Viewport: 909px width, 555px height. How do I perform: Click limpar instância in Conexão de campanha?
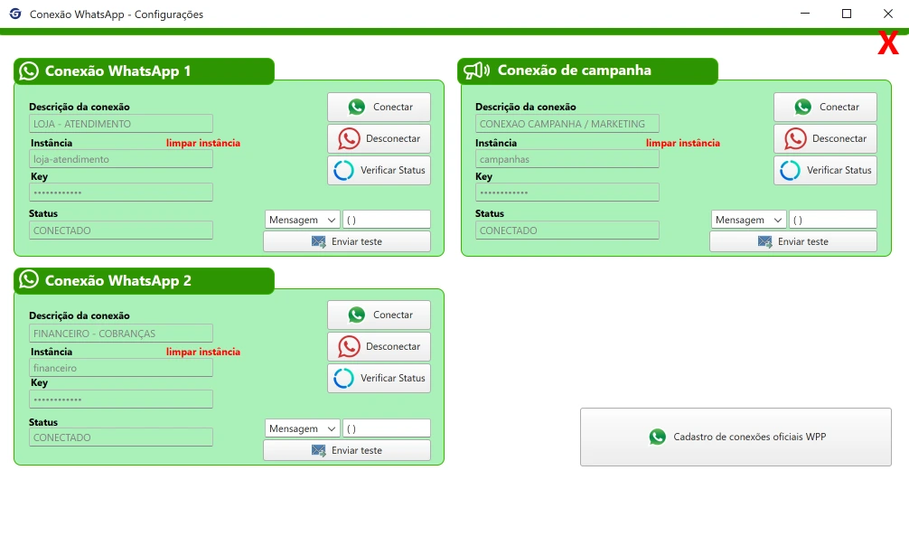click(x=683, y=143)
